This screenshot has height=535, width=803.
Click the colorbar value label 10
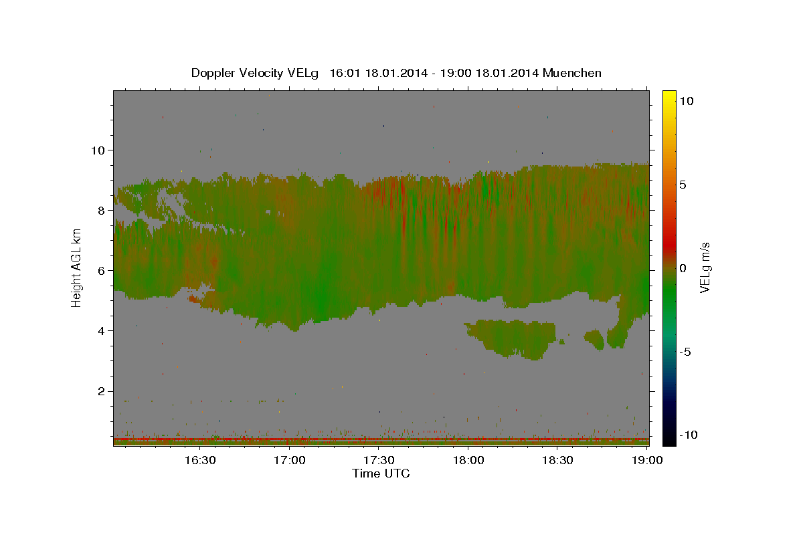[687, 101]
